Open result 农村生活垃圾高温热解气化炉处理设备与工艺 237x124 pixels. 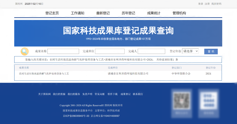click(44, 74)
